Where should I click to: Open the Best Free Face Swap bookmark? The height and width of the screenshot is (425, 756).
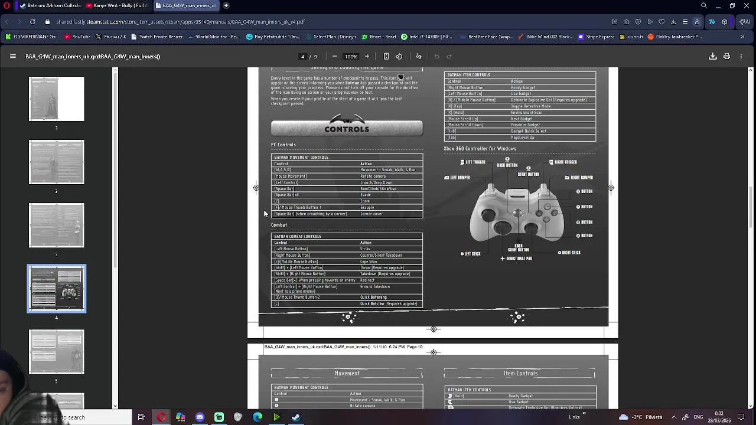pos(486,37)
